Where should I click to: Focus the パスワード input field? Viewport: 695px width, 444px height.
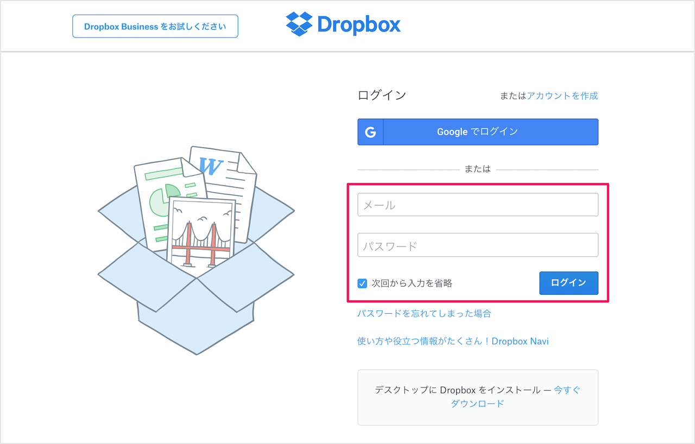click(478, 245)
